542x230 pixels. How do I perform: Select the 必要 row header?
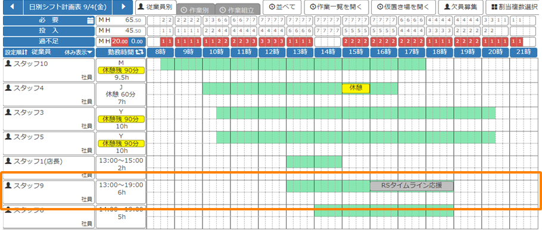pos(49,20)
